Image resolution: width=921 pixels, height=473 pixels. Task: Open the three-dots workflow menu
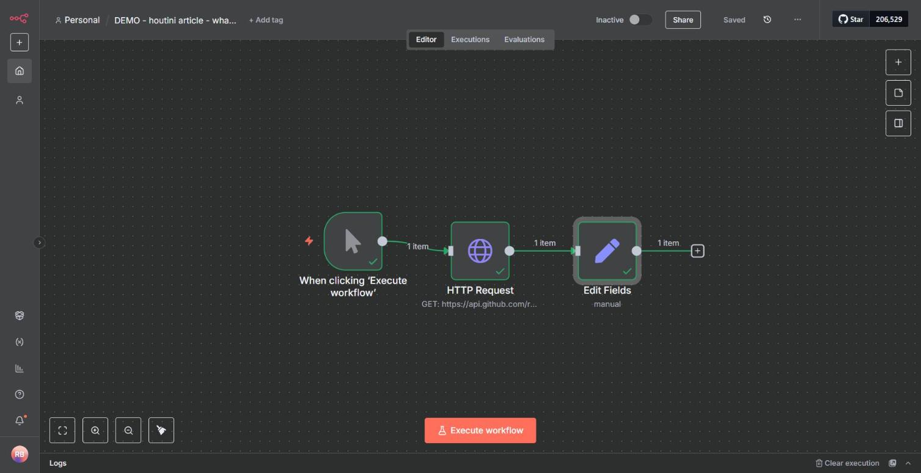(798, 20)
